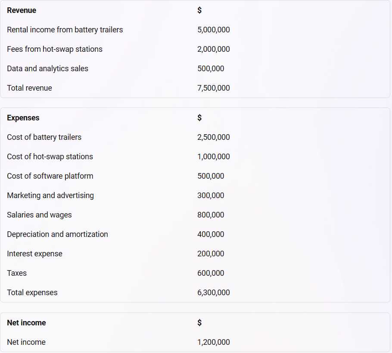The height and width of the screenshot is (353, 392).
Task: Click the 200,000 interest expense value
Action: pos(211,254)
